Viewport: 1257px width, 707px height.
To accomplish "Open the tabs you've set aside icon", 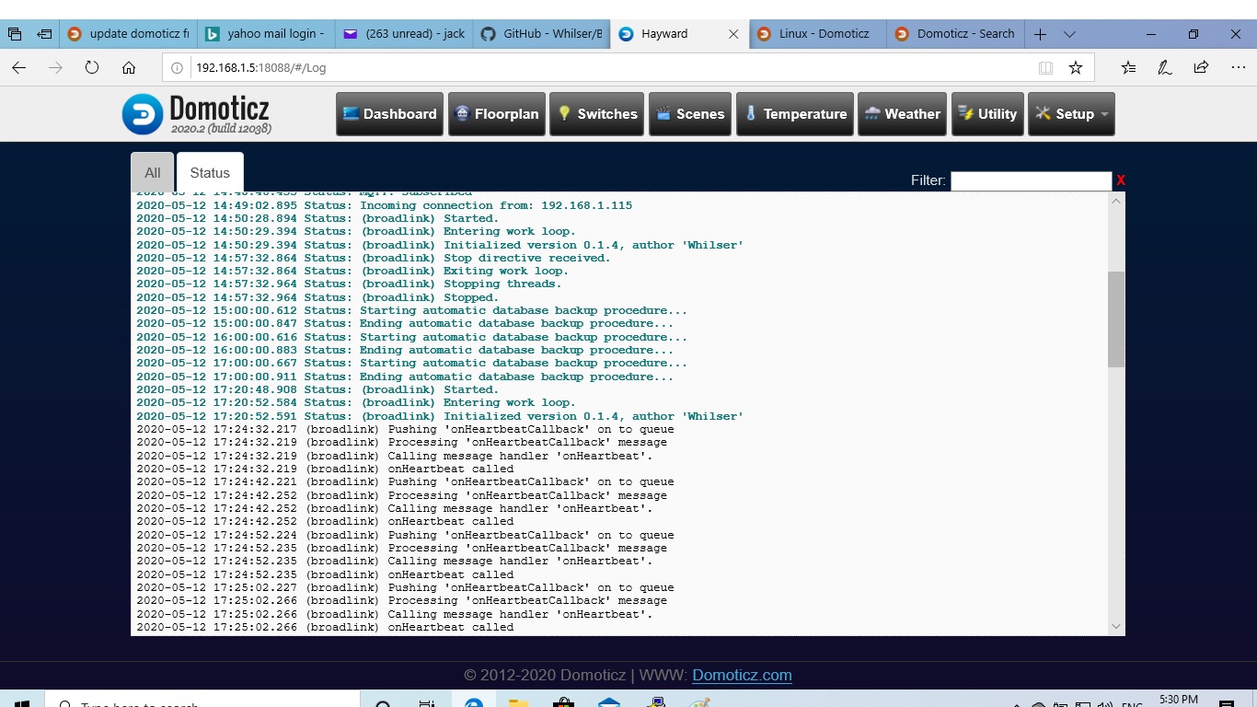I will click(x=15, y=34).
